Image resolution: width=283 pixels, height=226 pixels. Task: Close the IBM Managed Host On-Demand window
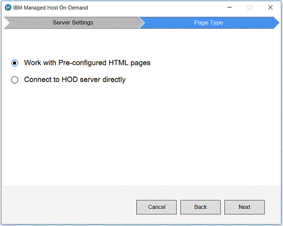click(271, 7)
